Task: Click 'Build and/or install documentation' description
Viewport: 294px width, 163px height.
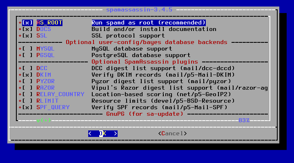Action: (x=154, y=29)
